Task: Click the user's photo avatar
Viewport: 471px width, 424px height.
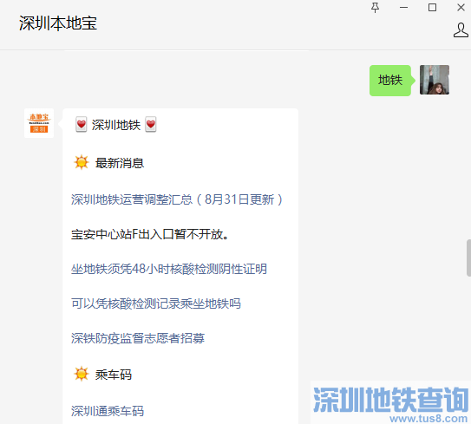Action: click(x=435, y=80)
